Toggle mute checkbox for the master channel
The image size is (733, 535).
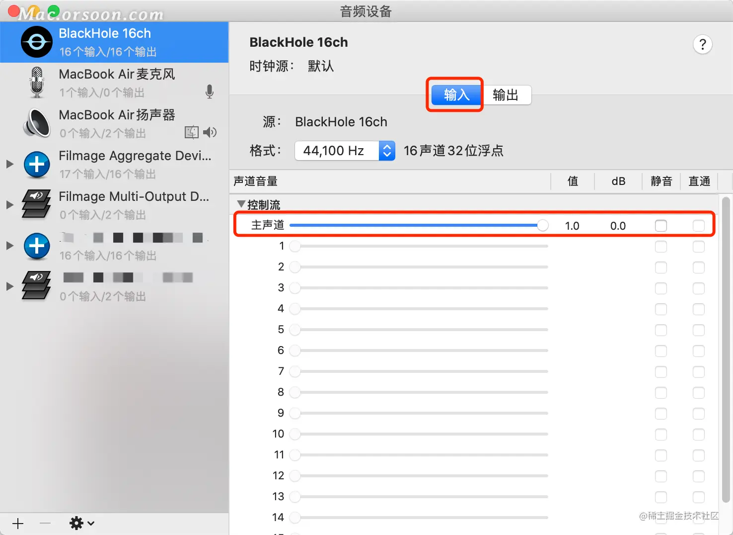click(x=661, y=226)
